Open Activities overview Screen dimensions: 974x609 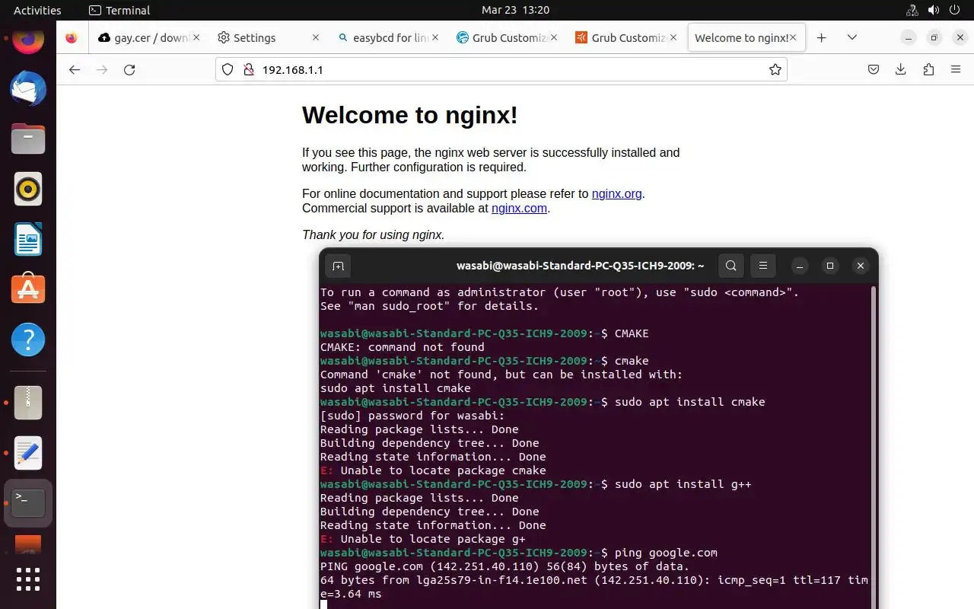click(37, 11)
